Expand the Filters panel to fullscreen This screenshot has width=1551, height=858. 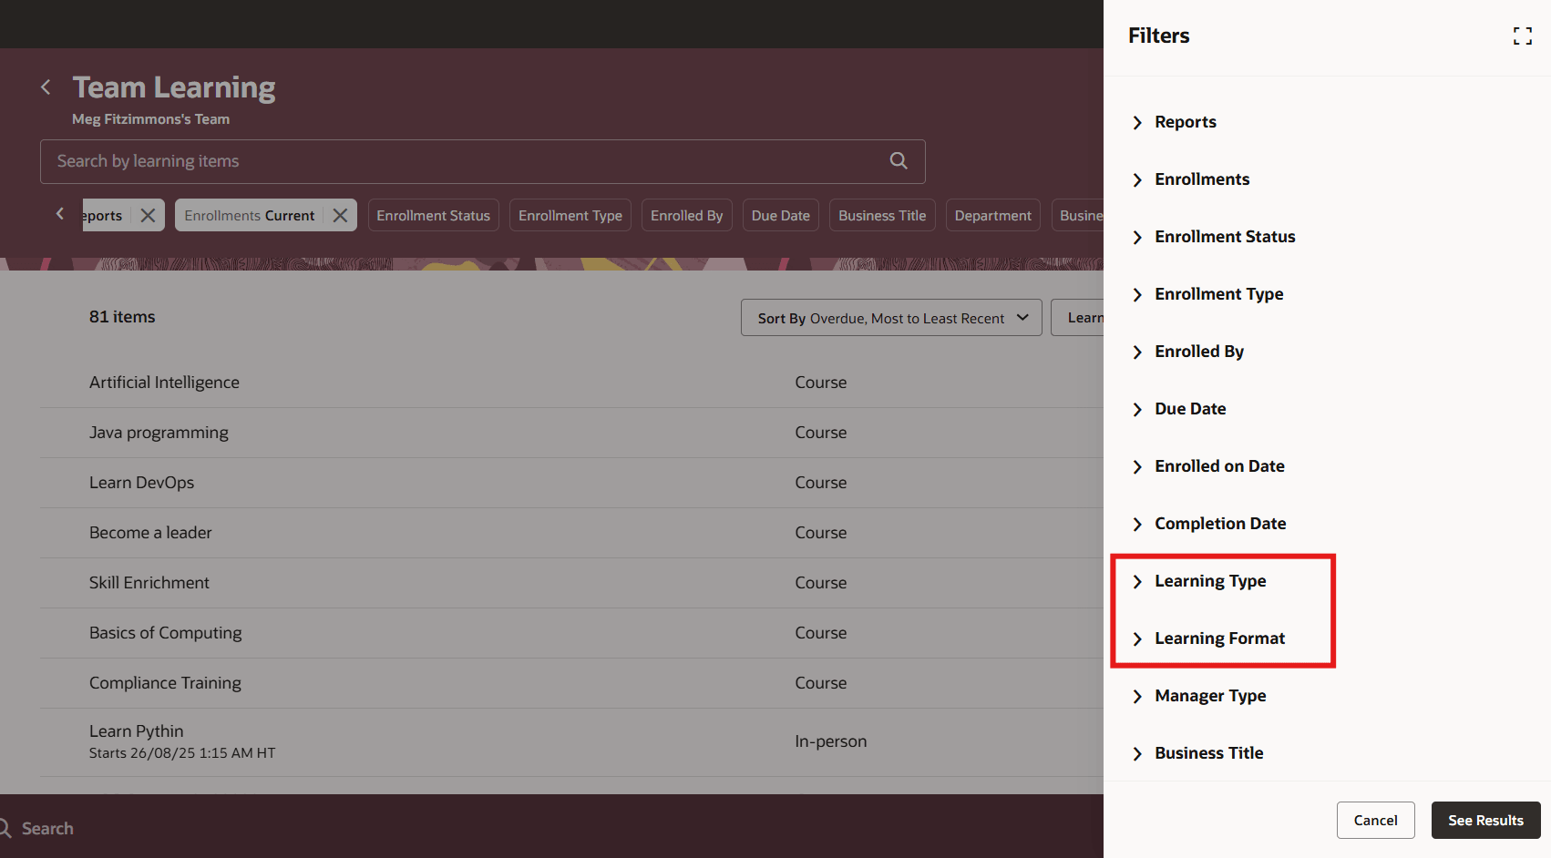1522,36
